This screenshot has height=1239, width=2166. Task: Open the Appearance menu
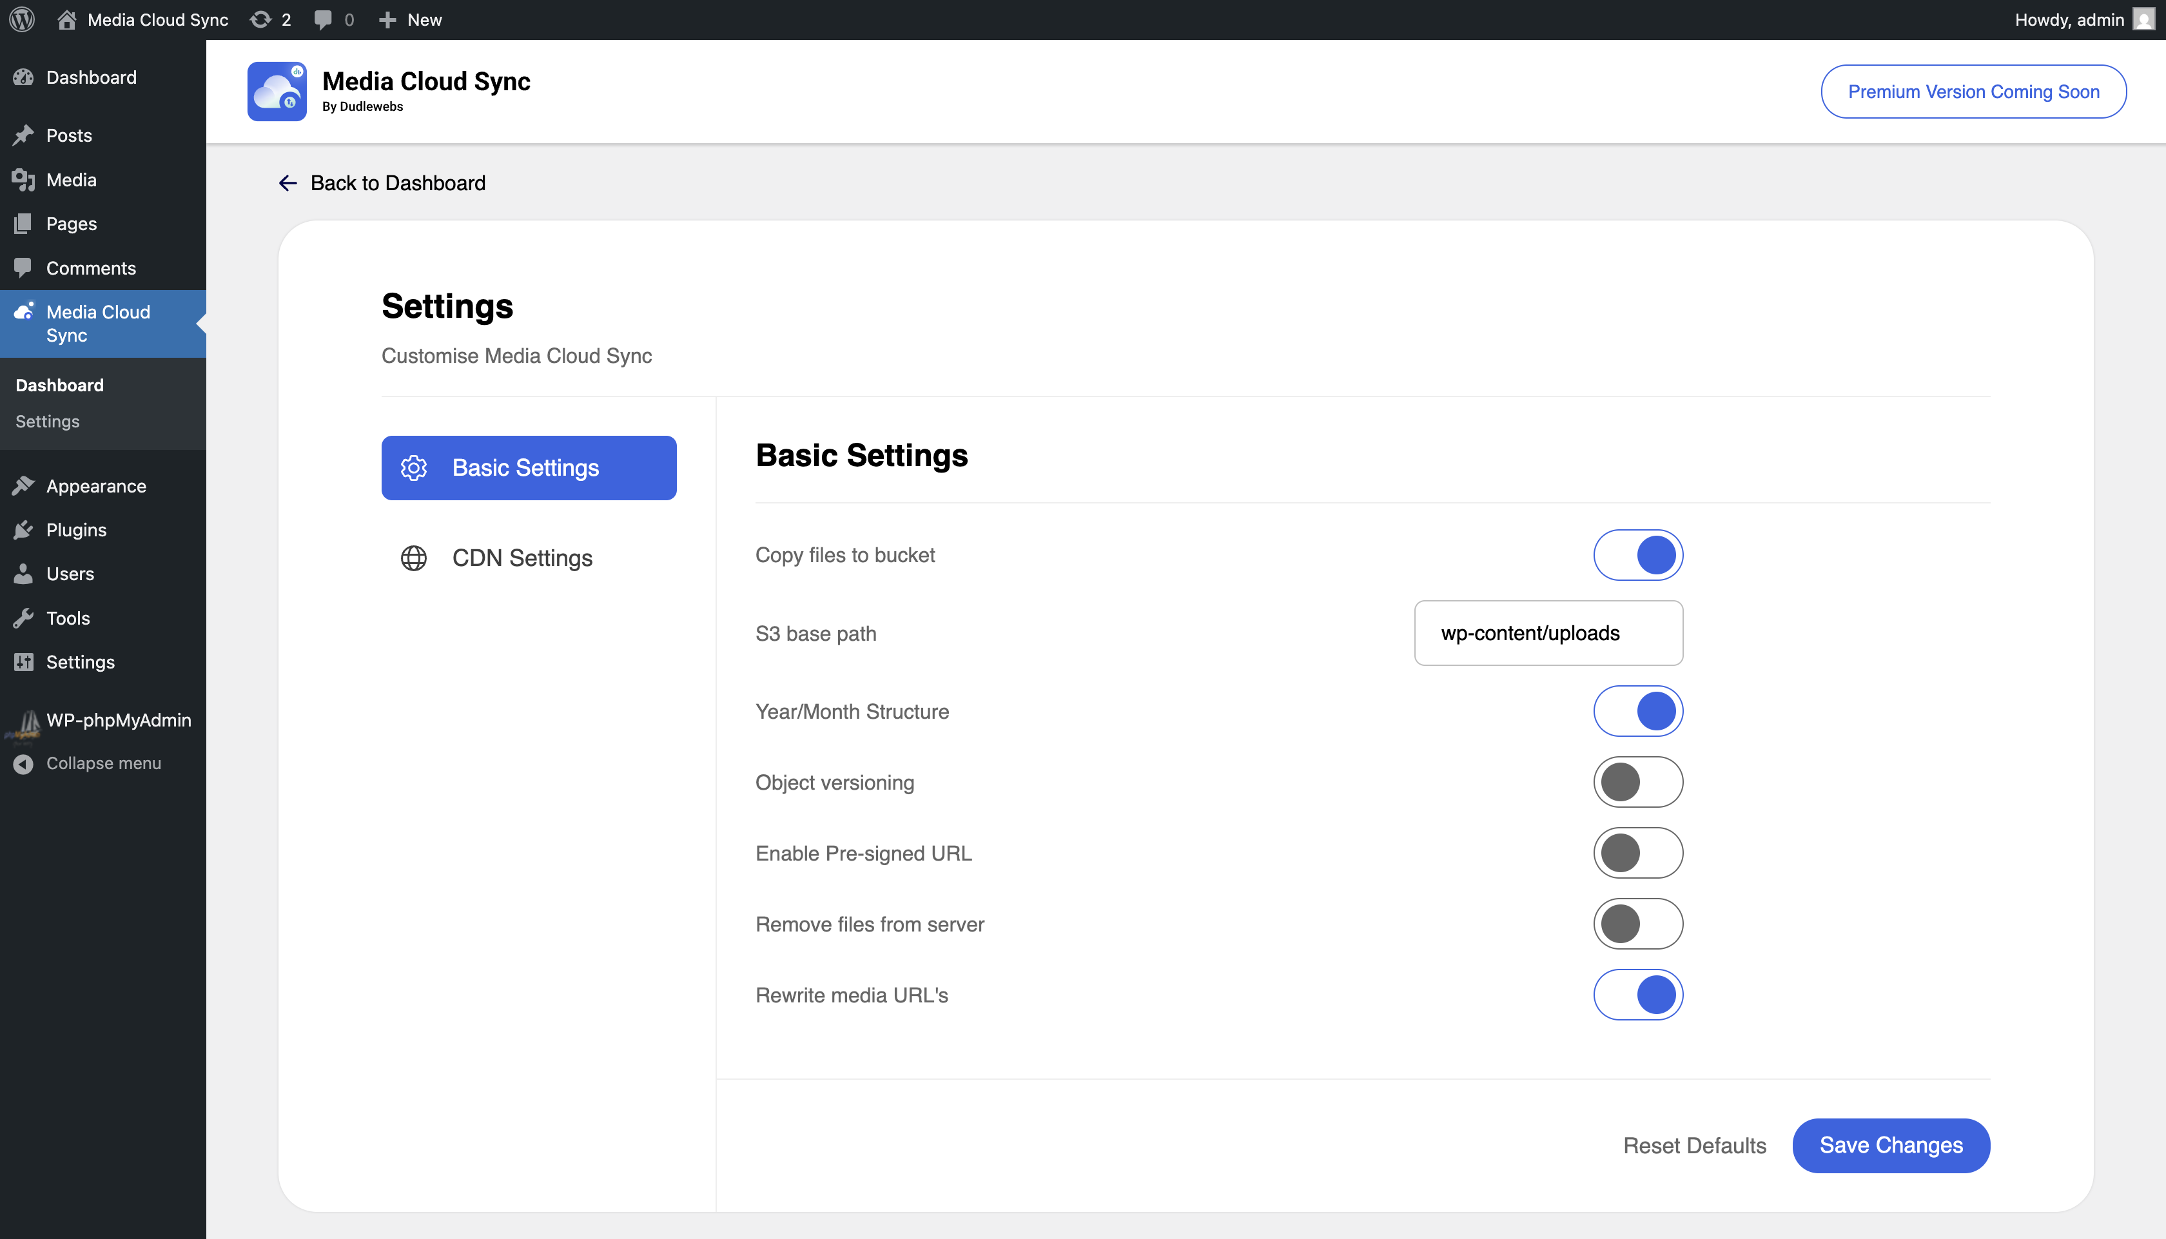tap(103, 486)
